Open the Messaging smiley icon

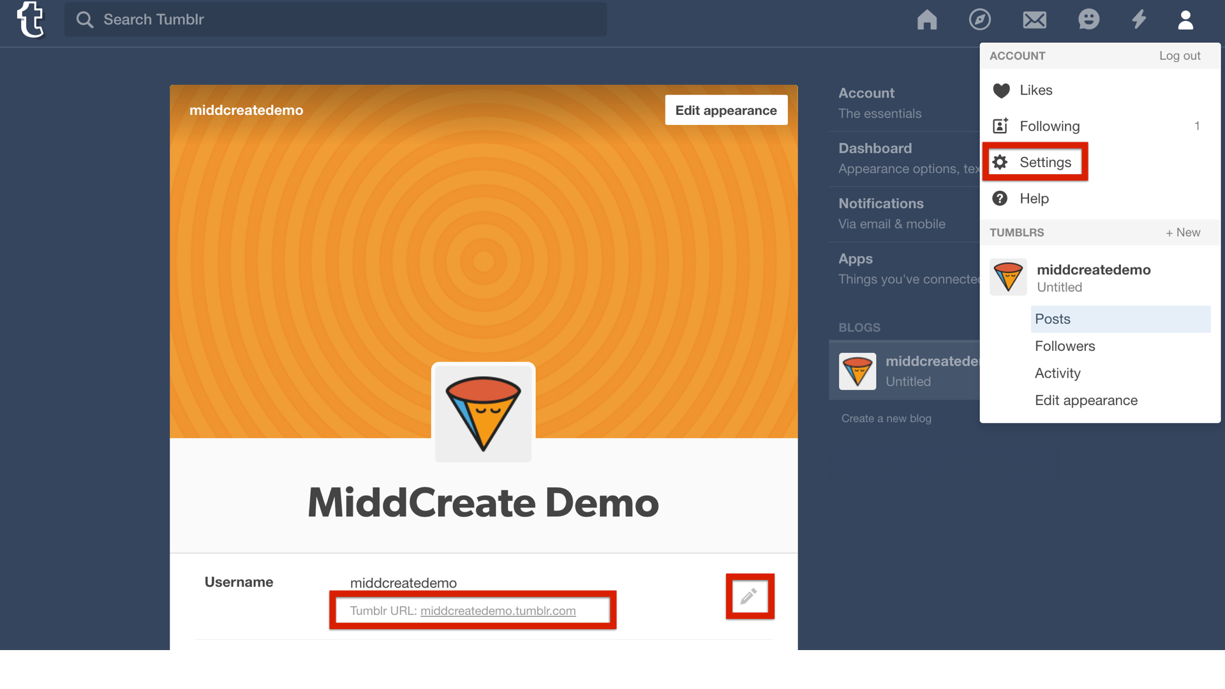pos(1088,20)
